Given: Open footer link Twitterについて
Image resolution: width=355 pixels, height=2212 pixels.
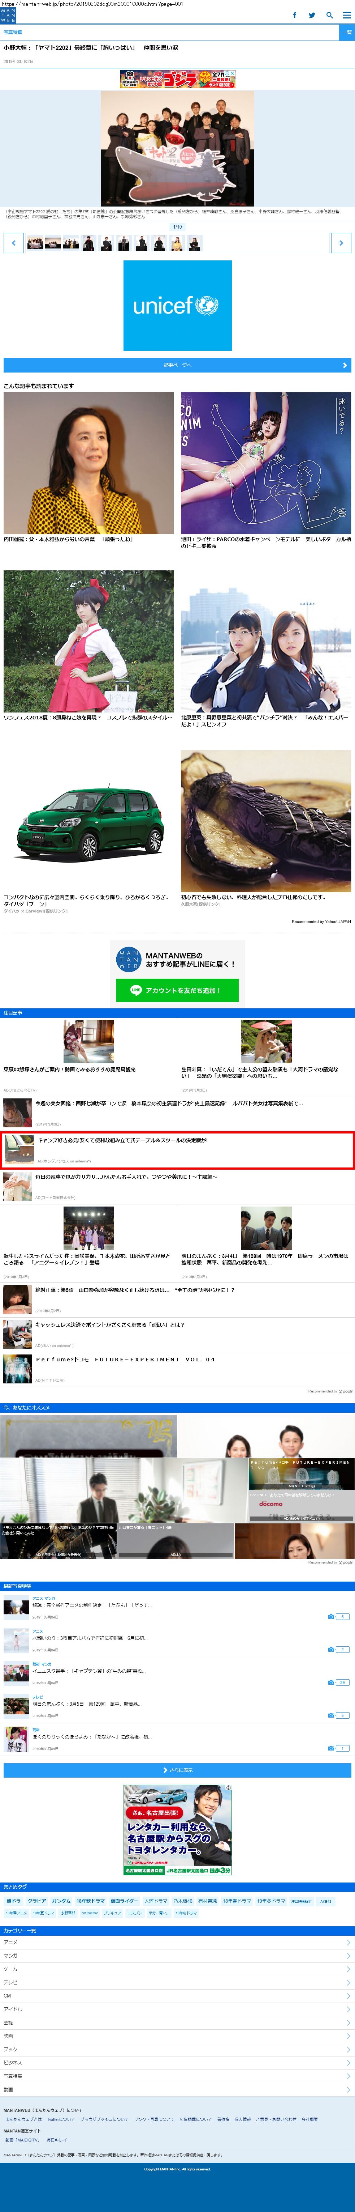Looking at the screenshot, I should tap(61, 2119).
